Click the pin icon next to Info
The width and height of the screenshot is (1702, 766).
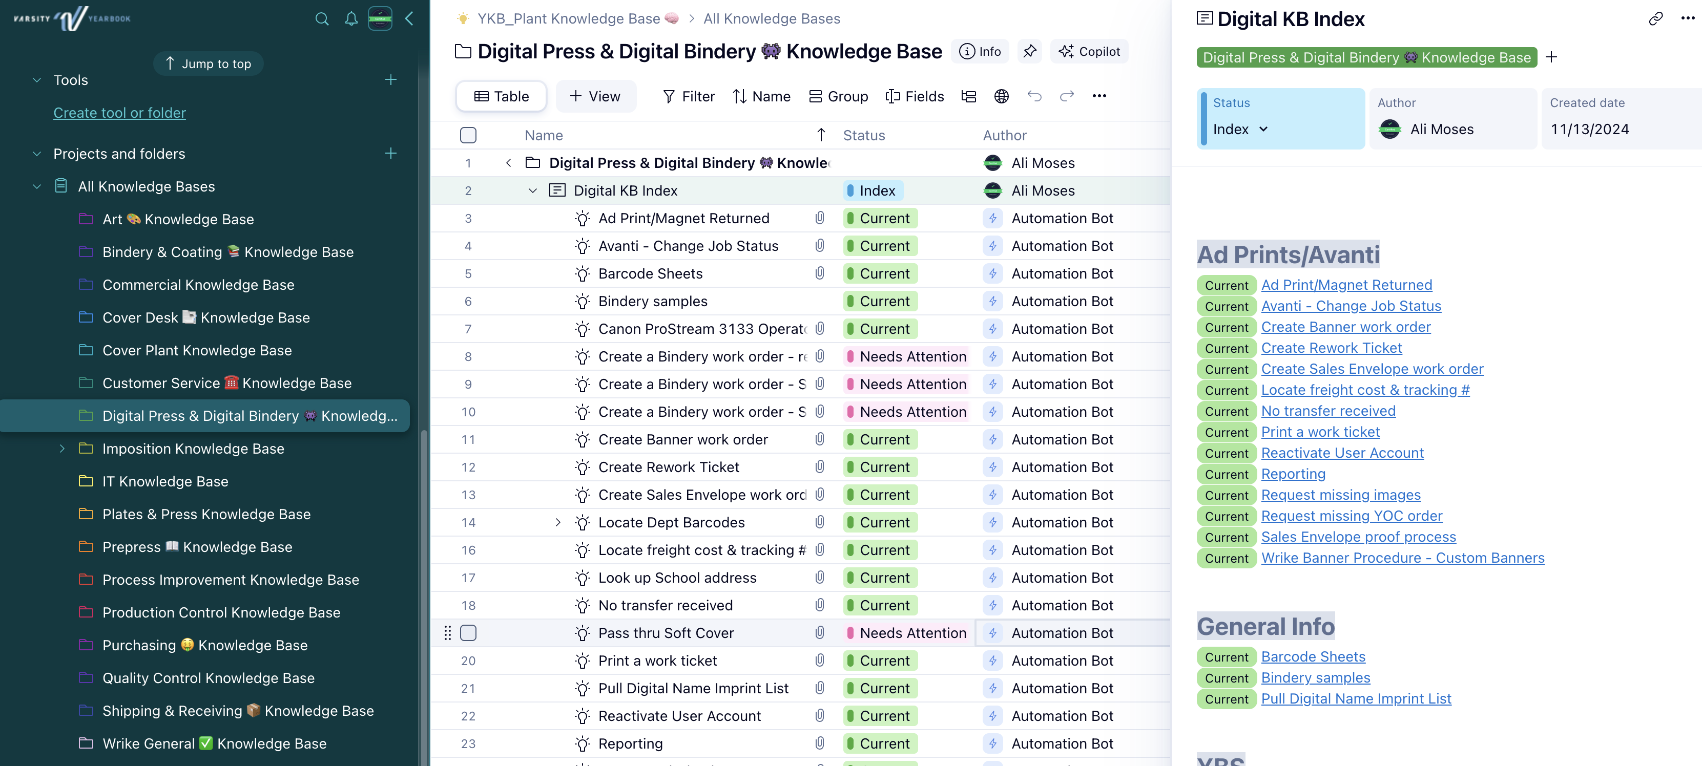click(x=1029, y=52)
